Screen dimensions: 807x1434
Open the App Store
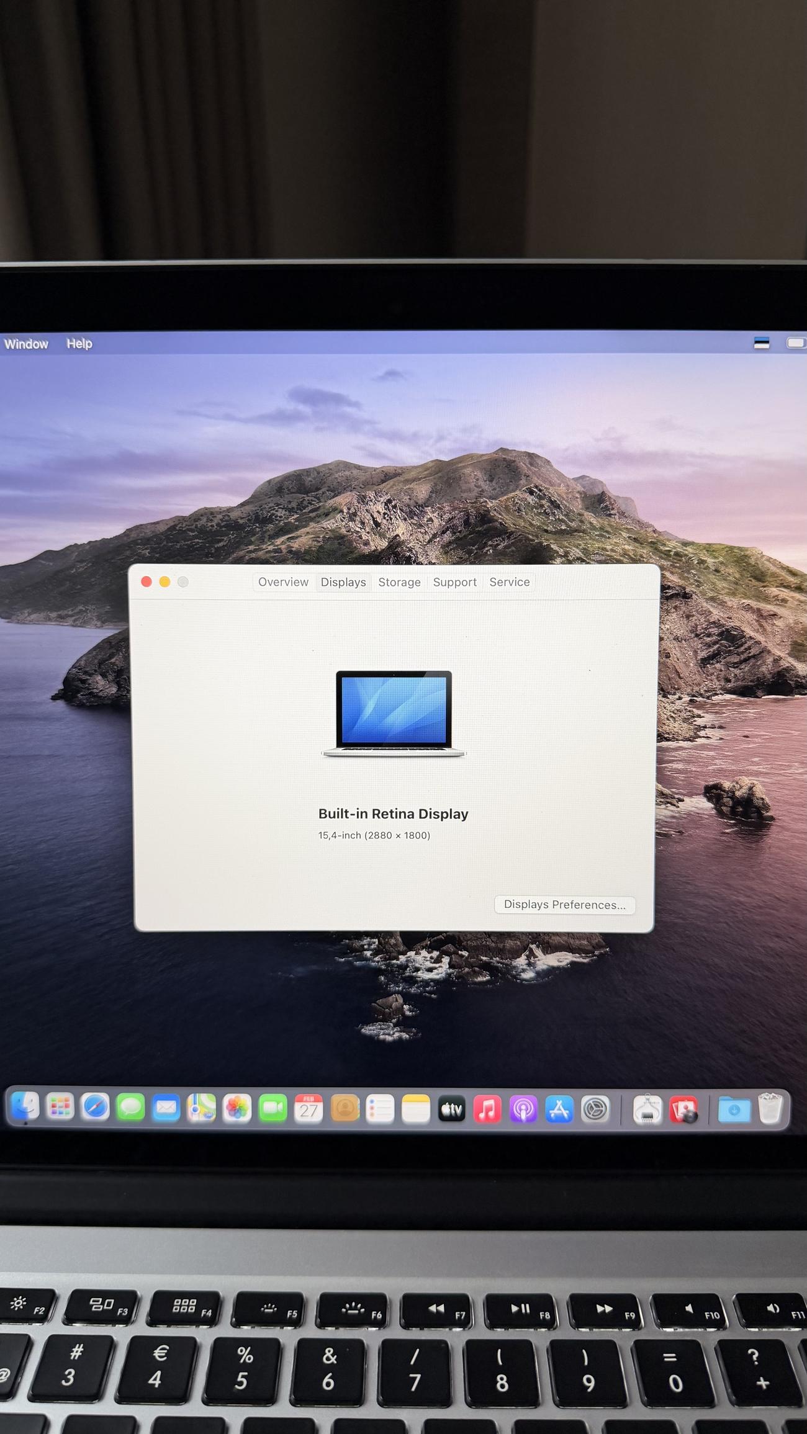tap(559, 1109)
